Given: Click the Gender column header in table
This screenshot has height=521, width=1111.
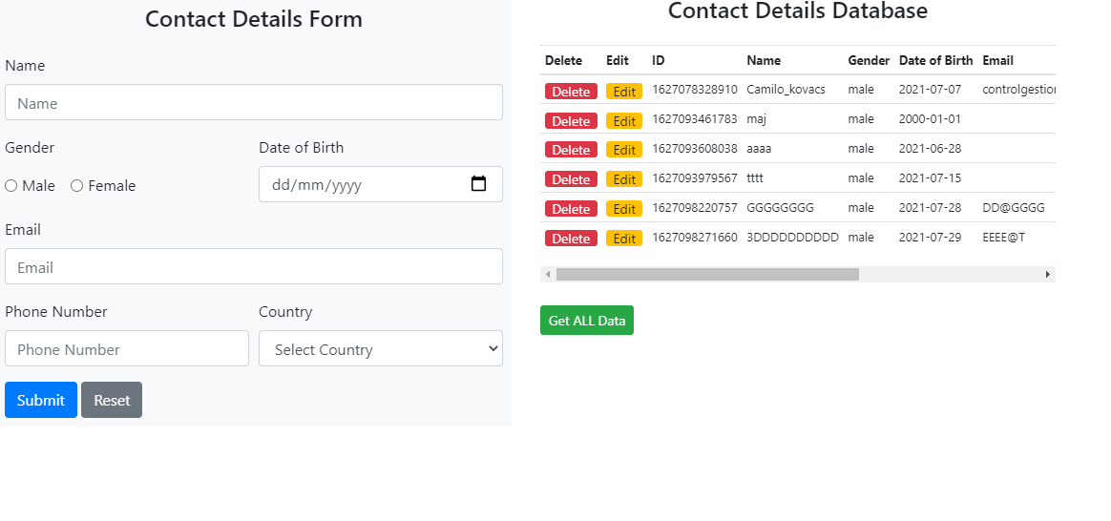Looking at the screenshot, I should (869, 60).
